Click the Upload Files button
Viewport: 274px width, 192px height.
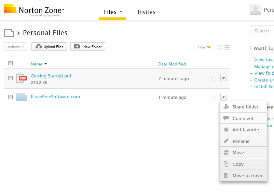[x=49, y=47]
